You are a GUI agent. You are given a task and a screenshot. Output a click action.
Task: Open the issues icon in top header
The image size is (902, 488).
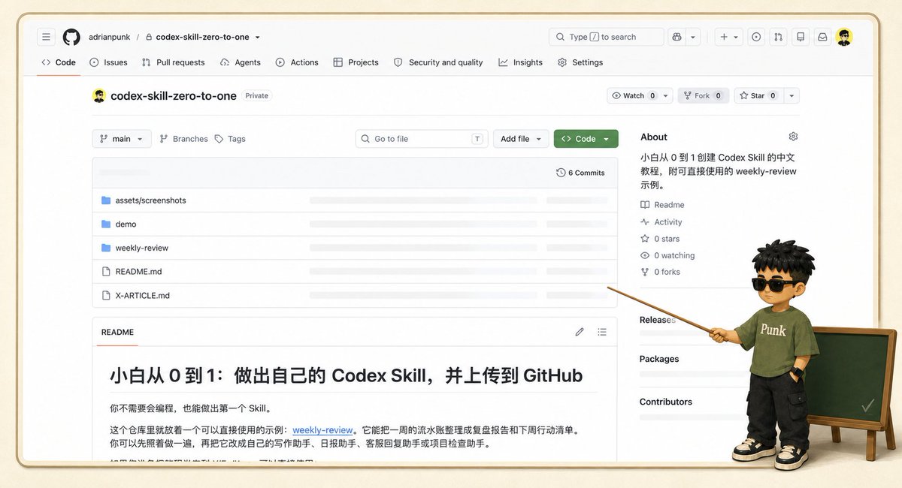(x=756, y=37)
